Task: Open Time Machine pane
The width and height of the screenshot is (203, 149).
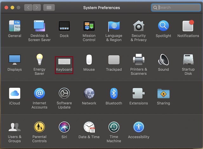Action: [x=114, y=132]
